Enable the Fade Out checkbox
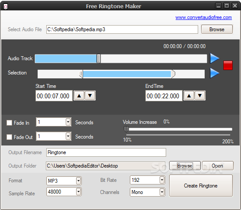Image resolution: width=241 pixels, height=210 pixels. (9, 137)
